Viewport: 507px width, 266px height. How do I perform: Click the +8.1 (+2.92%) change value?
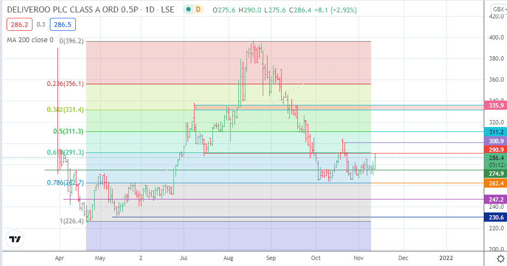(x=336, y=10)
